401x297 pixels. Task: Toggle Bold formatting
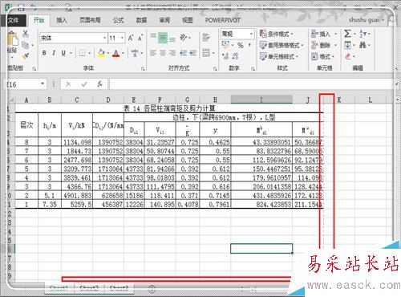click(x=44, y=53)
